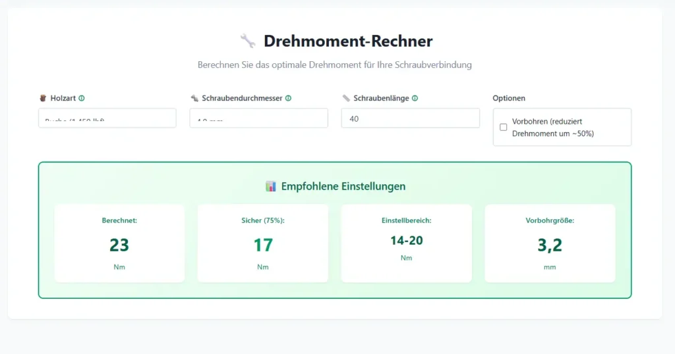Viewport: 675px width, 354px height.
Task: Show info tooltip icon for Holzart
Action: click(81, 98)
